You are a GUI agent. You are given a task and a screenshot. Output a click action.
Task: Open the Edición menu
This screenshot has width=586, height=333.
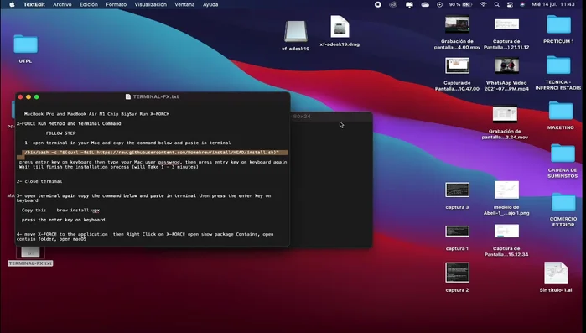click(89, 4)
